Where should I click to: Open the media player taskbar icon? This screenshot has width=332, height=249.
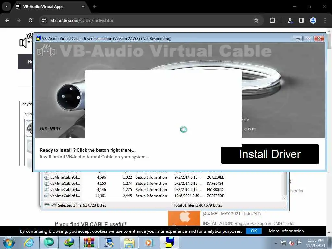[x=149, y=243]
